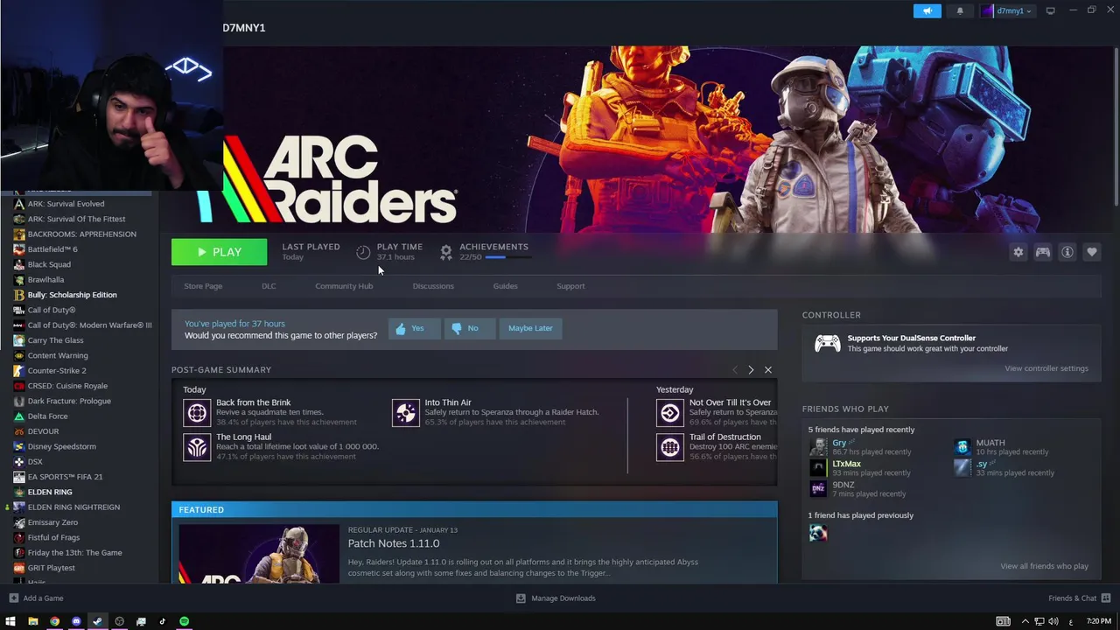Go to next post-game summary page
The height and width of the screenshot is (630, 1120).
click(751, 370)
